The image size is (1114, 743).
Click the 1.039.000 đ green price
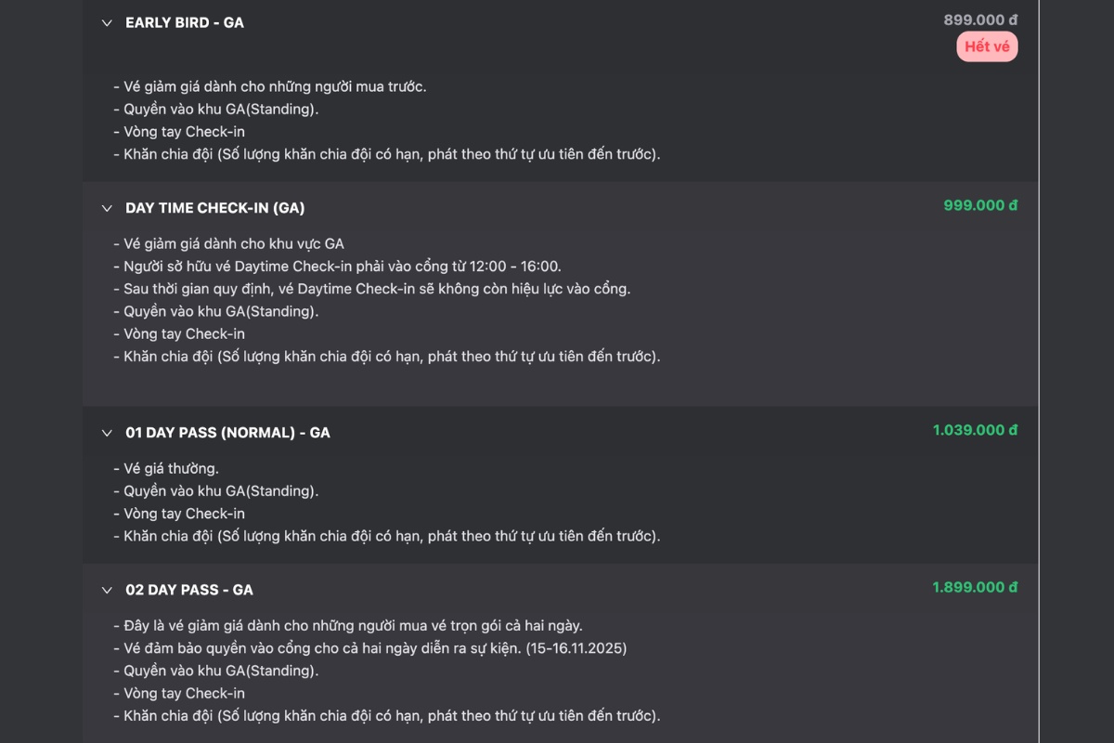pos(975,430)
